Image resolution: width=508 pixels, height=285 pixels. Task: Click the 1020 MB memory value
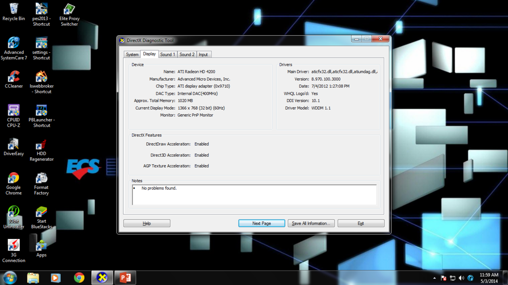tap(185, 101)
